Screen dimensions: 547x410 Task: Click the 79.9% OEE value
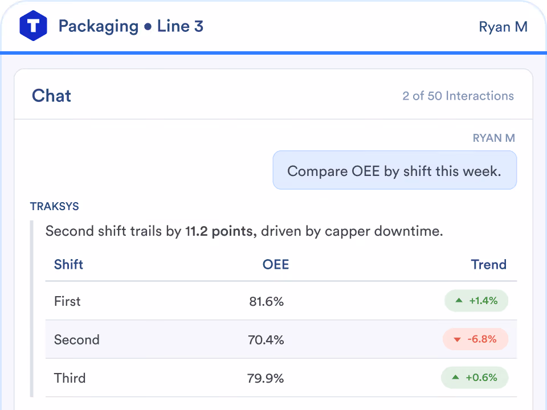click(266, 378)
